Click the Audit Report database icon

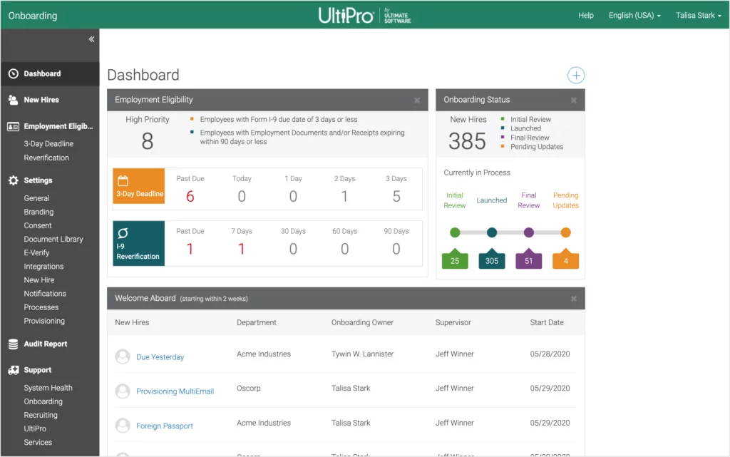pyautogui.click(x=13, y=344)
